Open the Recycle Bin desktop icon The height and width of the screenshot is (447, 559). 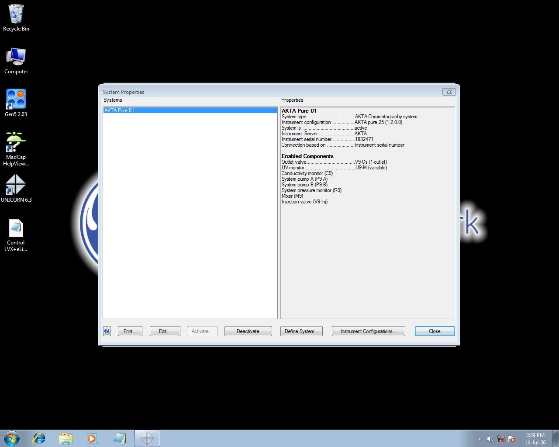16,17
